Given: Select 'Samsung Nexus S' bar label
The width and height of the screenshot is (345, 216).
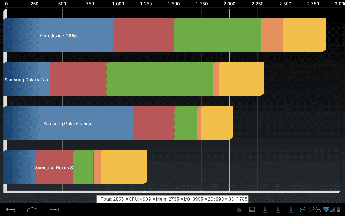Looking at the screenshot, I should click(x=54, y=168).
